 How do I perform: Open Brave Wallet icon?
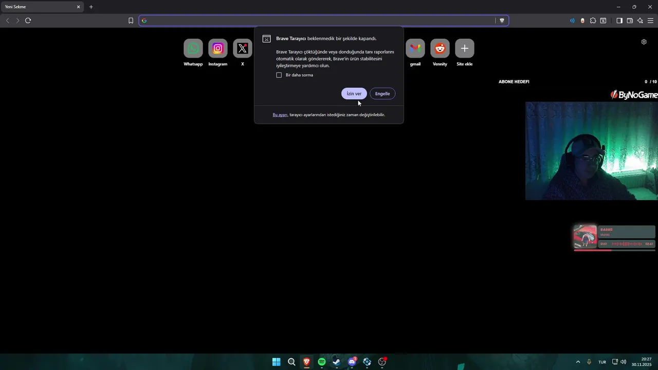[x=630, y=21]
